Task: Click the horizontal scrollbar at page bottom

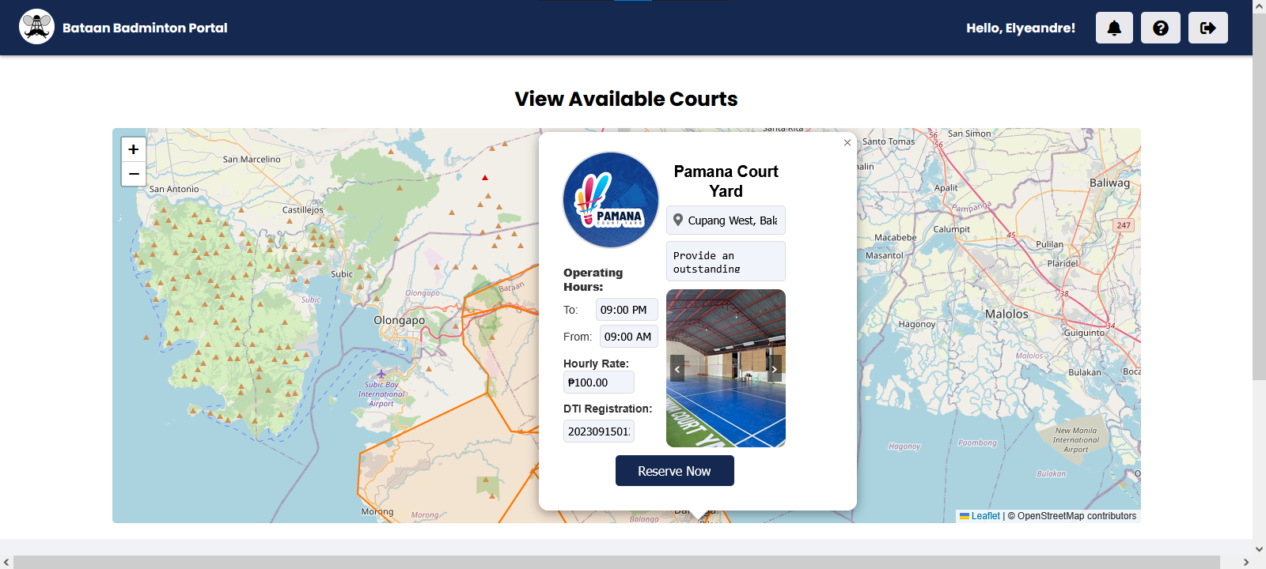Action: pyautogui.click(x=617, y=562)
